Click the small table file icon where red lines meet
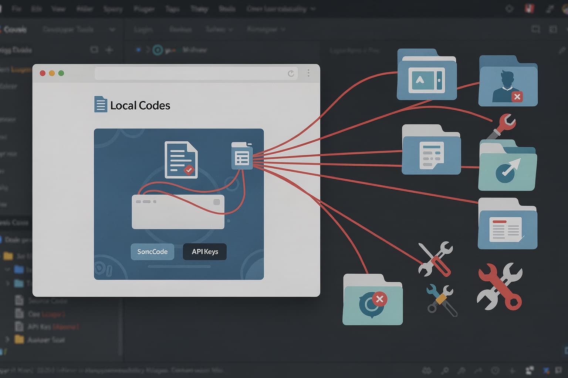The width and height of the screenshot is (568, 378). (x=242, y=156)
